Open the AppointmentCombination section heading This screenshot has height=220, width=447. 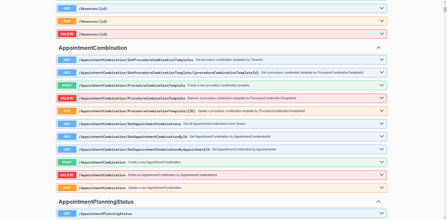click(x=93, y=48)
